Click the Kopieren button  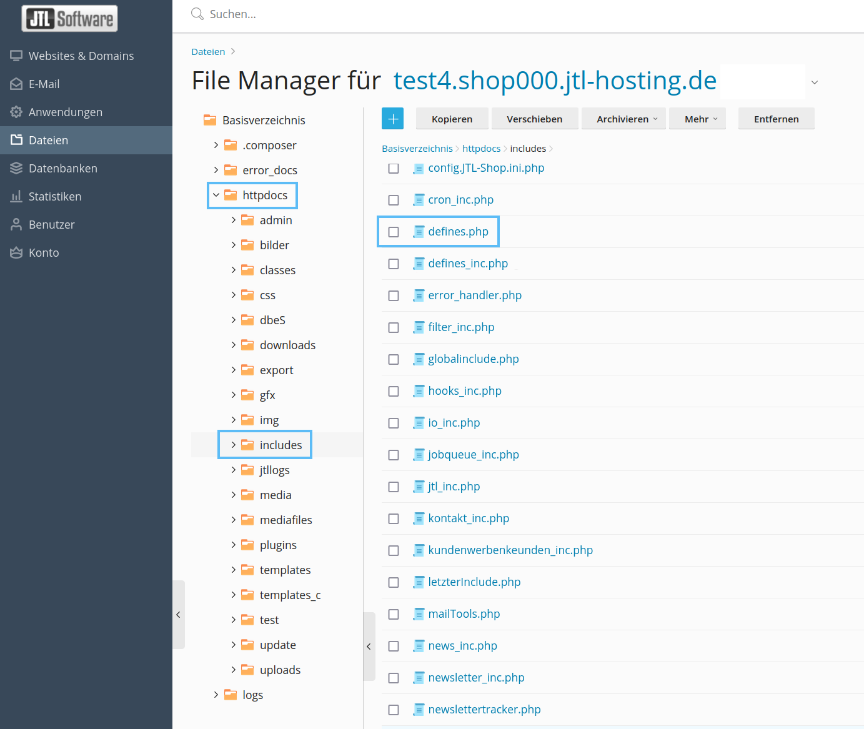coord(452,119)
